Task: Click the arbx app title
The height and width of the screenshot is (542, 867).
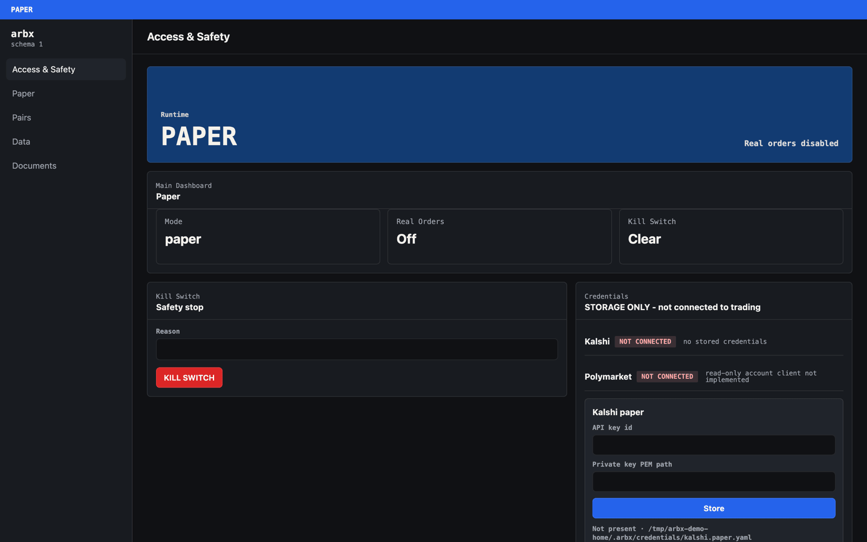Action: [22, 34]
